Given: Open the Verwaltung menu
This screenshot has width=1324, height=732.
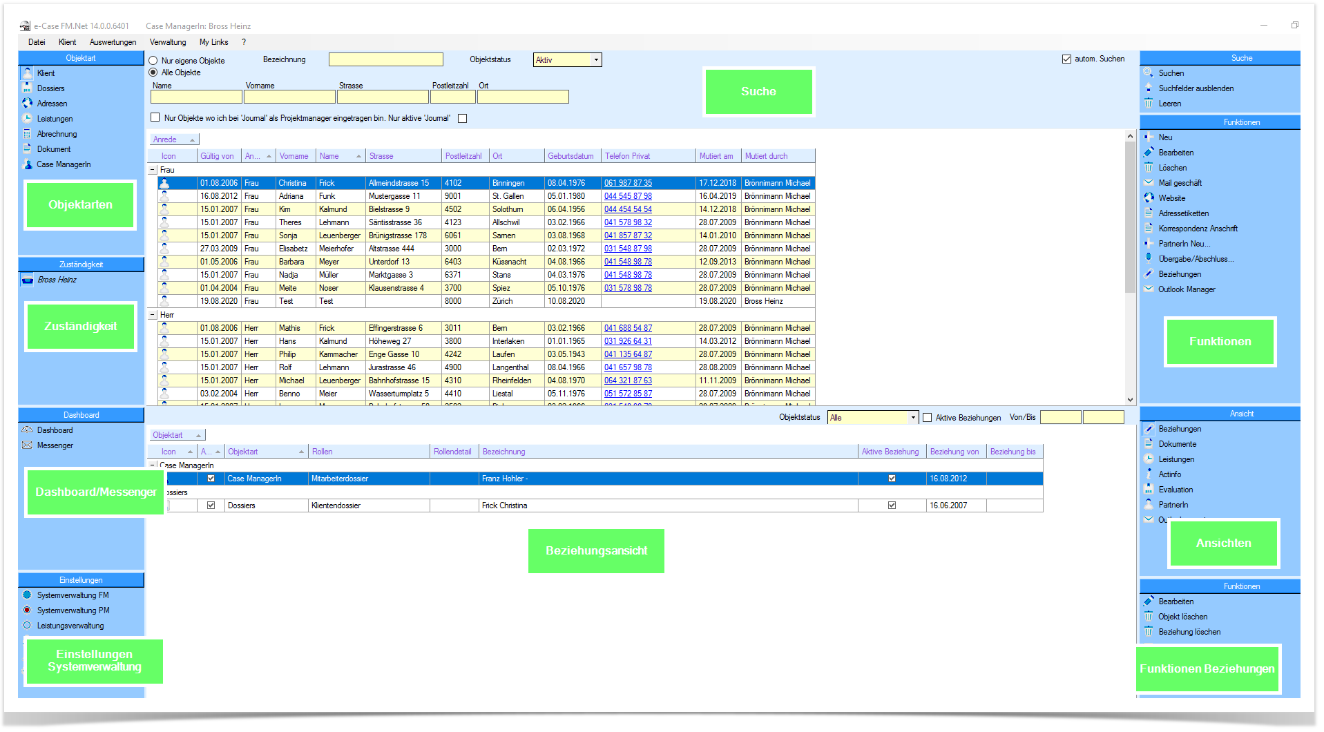Looking at the screenshot, I should tap(168, 42).
